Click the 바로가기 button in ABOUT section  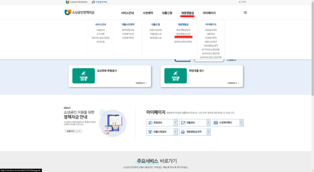coord(73,131)
